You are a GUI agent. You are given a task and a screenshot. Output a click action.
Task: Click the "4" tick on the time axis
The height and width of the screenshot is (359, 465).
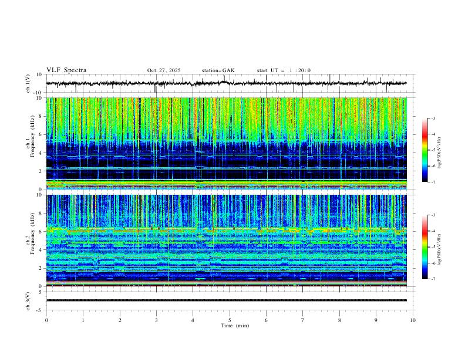pos(193,320)
